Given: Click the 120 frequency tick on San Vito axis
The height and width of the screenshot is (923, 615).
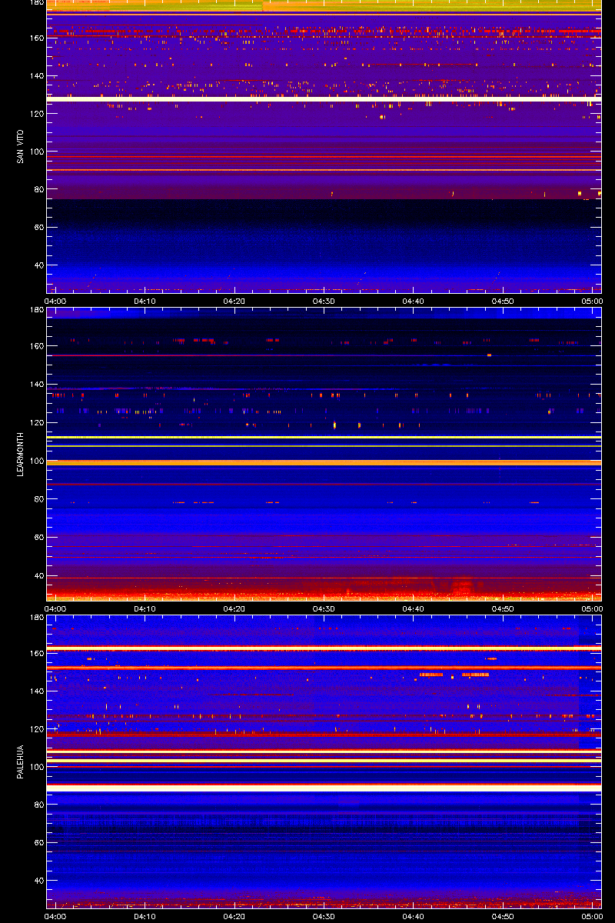Looking at the screenshot, I should [x=36, y=113].
